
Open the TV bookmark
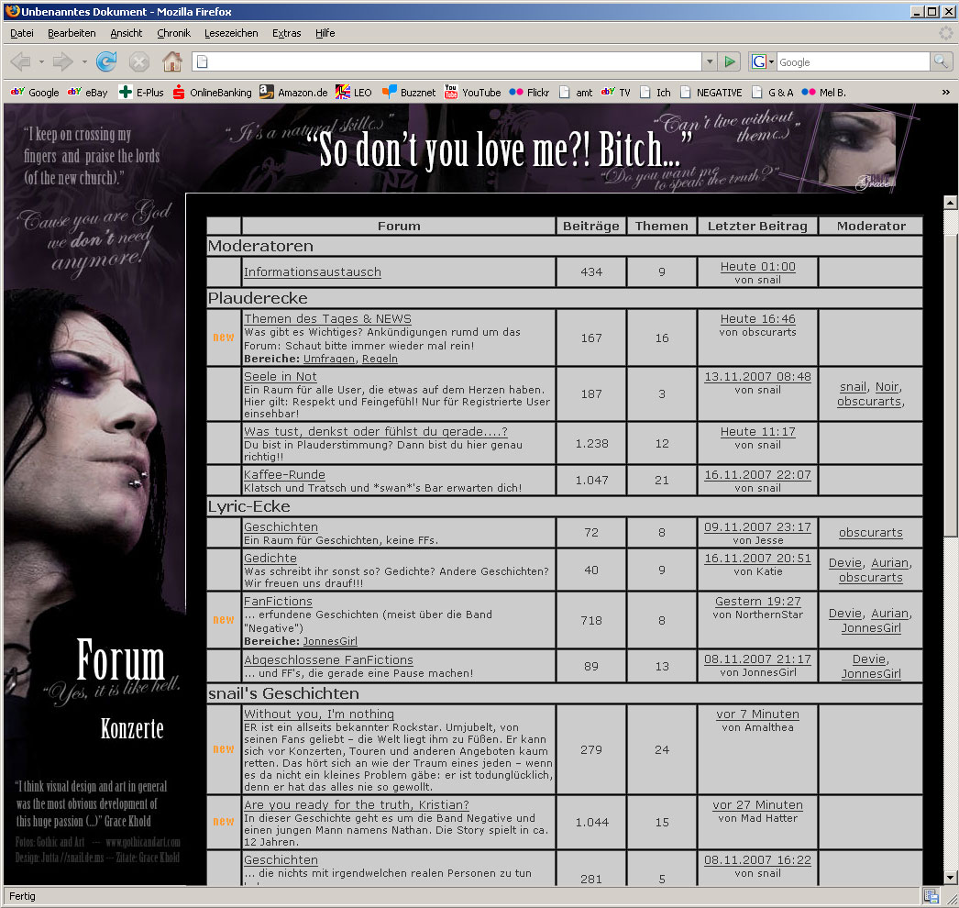point(615,93)
